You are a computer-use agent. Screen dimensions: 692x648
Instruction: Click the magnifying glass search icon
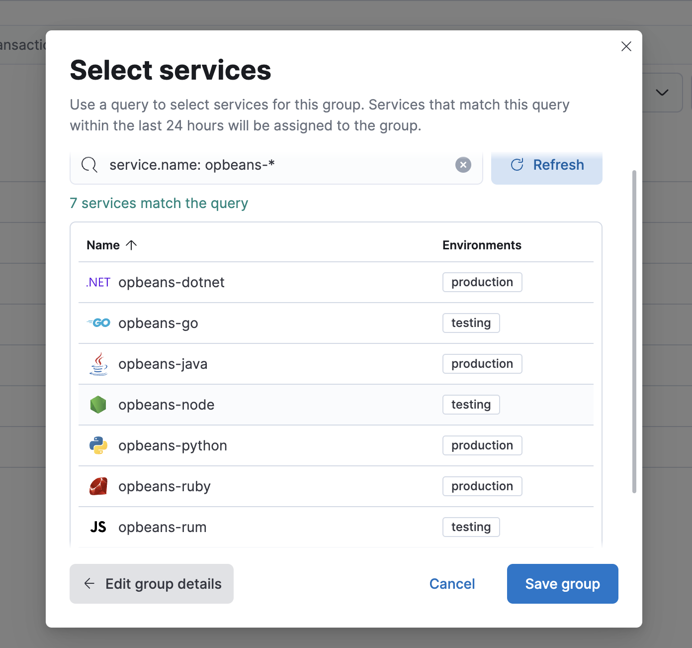point(89,165)
